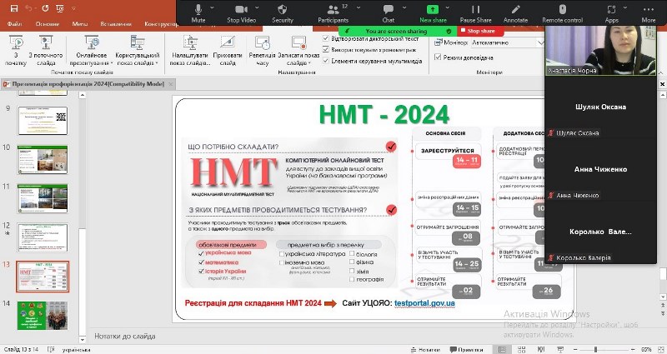Expand the Participants options arrow

pyautogui.click(x=359, y=7)
